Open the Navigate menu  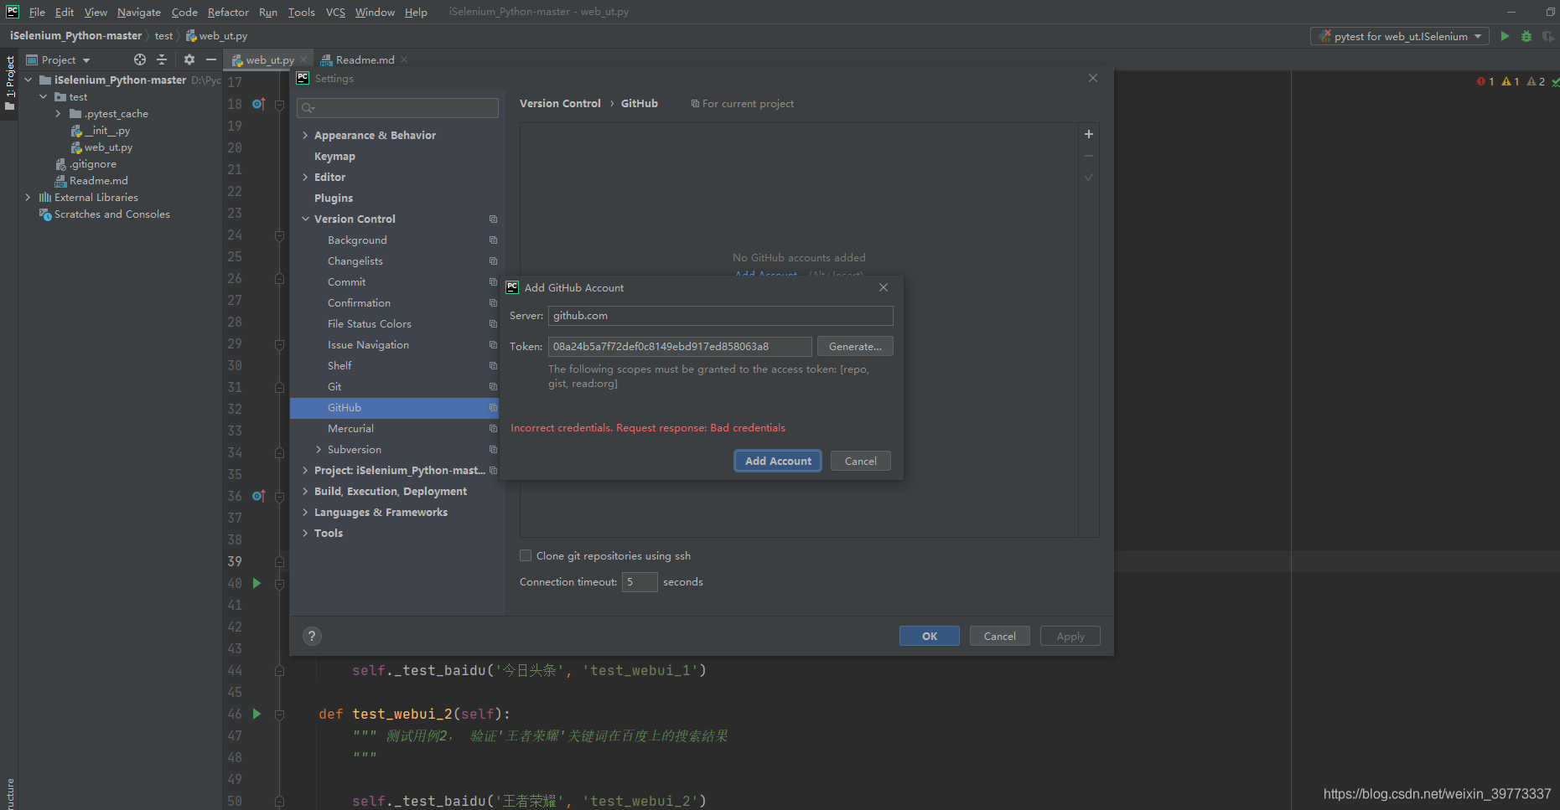click(x=139, y=12)
